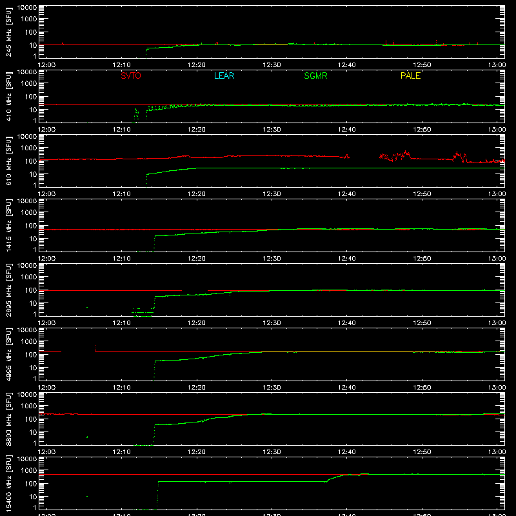Select the 4995 MHz [SFU] axis label

coord(9,354)
